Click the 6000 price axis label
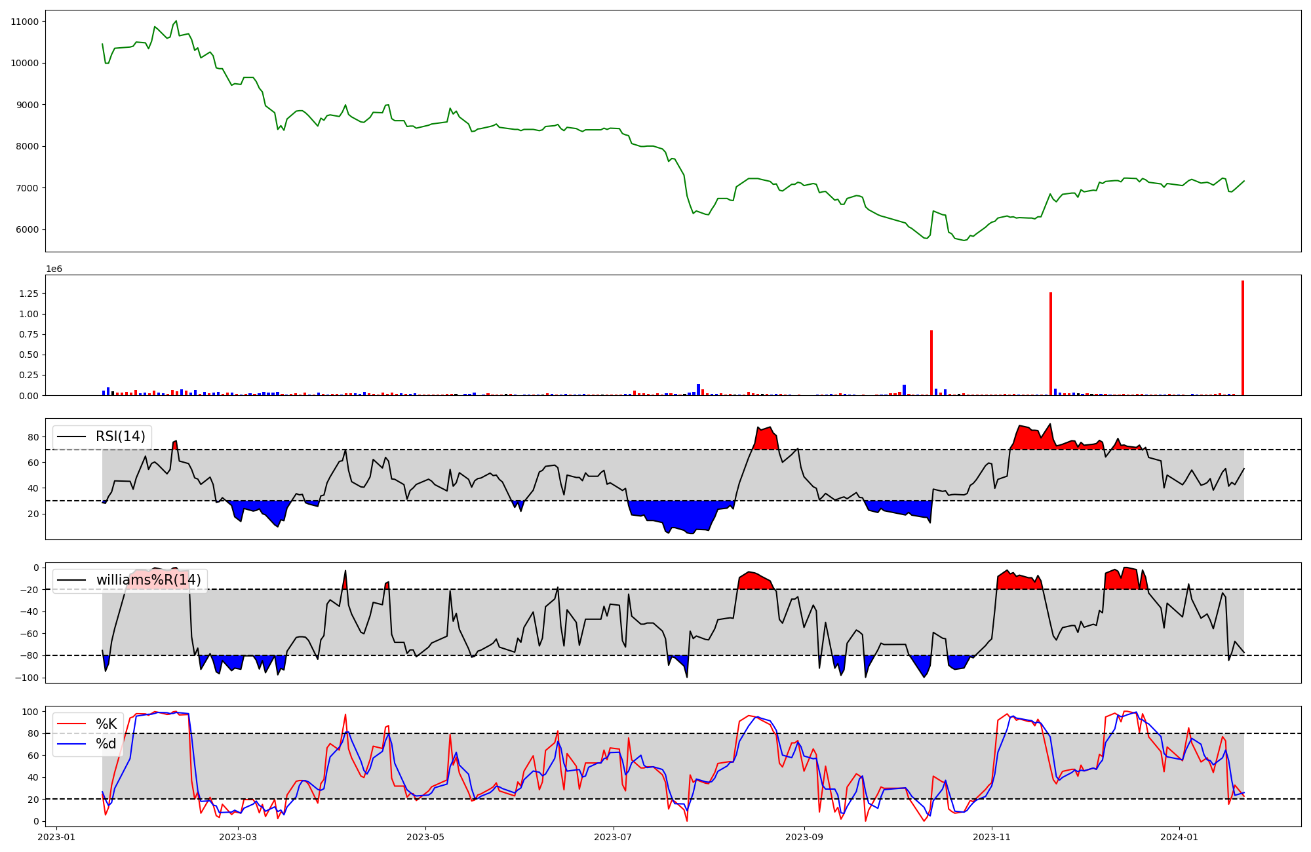The height and width of the screenshot is (852, 1311). point(28,229)
